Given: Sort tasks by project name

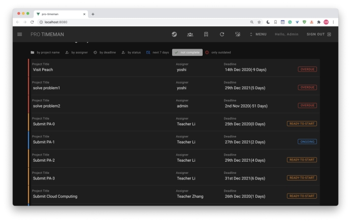Looking at the screenshot, I should [x=45, y=52].
